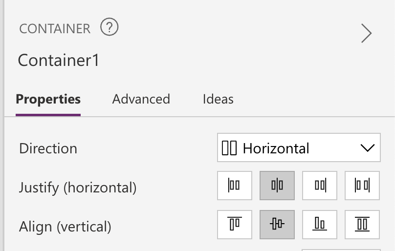Click the Direction dropdown chevron arrow

pyautogui.click(x=367, y=148)
